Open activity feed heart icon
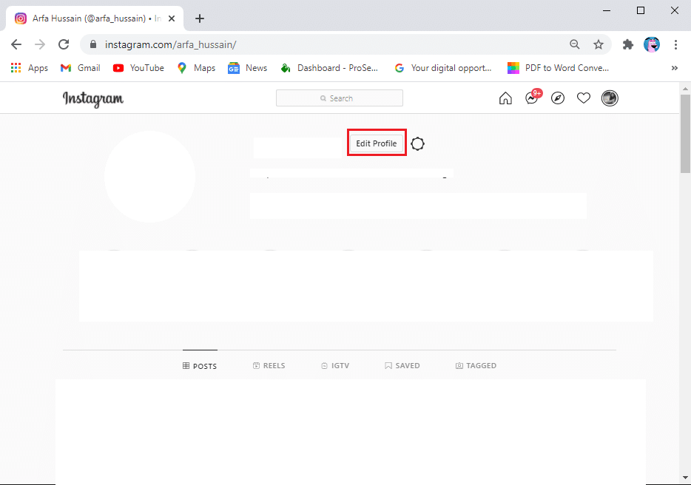Screen dimensions: 691x485 pyautogui.click(x=584, y=98)
